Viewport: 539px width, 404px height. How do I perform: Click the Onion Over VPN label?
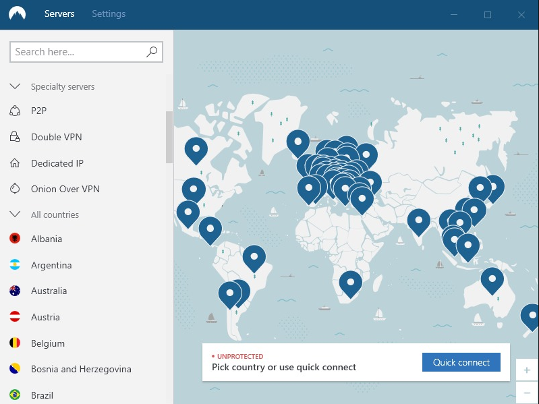click(x=65, y=189)
